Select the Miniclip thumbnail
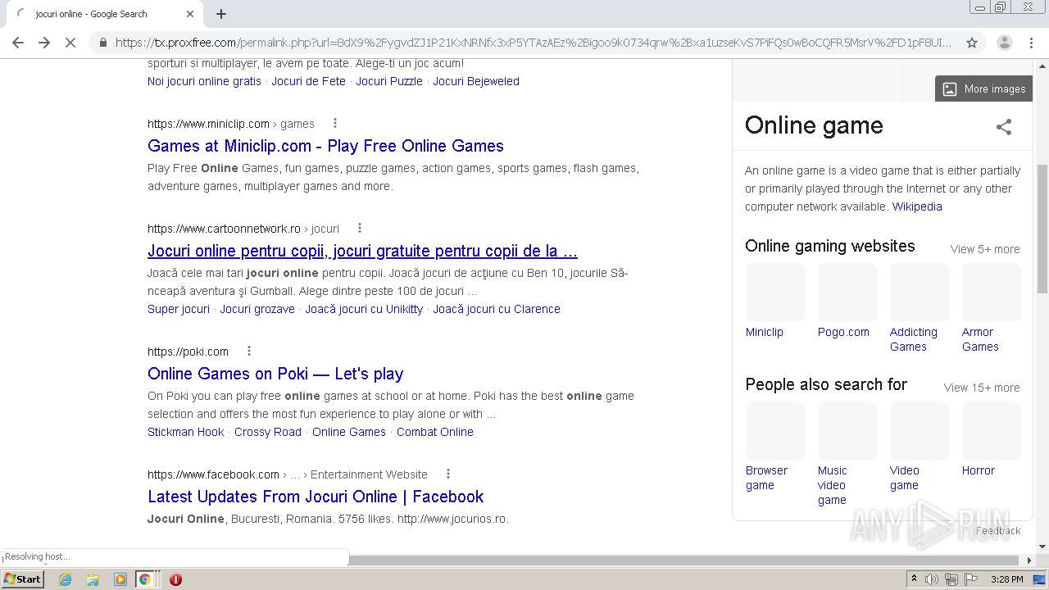This screenshot has height=590, width=1049. pyautogui.click(x=775, y=292)
